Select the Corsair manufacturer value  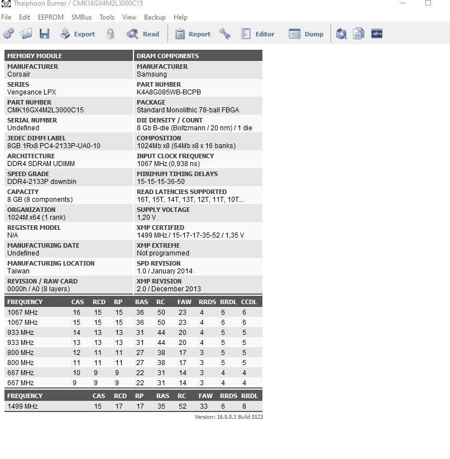[x=19, y=74]
